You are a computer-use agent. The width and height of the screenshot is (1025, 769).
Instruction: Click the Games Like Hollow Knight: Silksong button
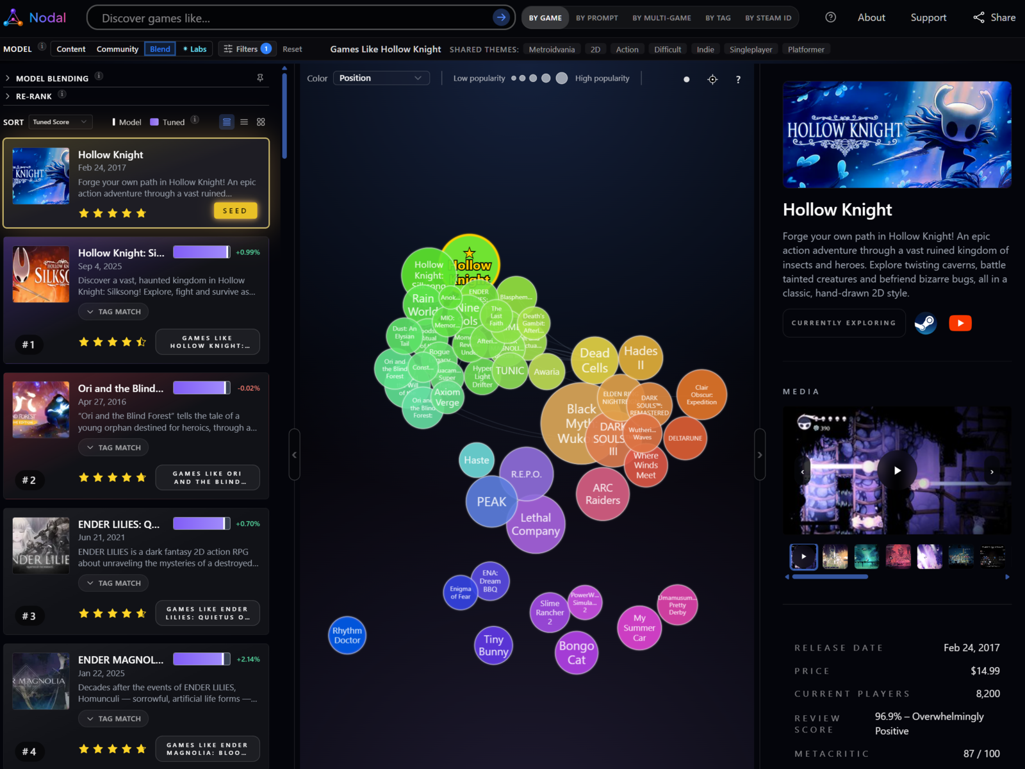pos(208,342)
